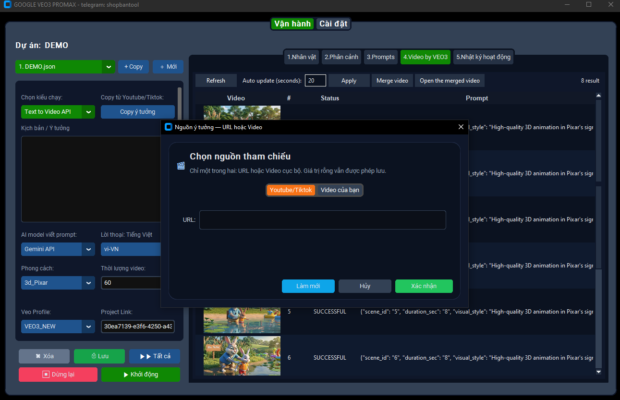Click the scene 6 video thumbnail
The image size is (620, 400).
[x=242, y=356]
